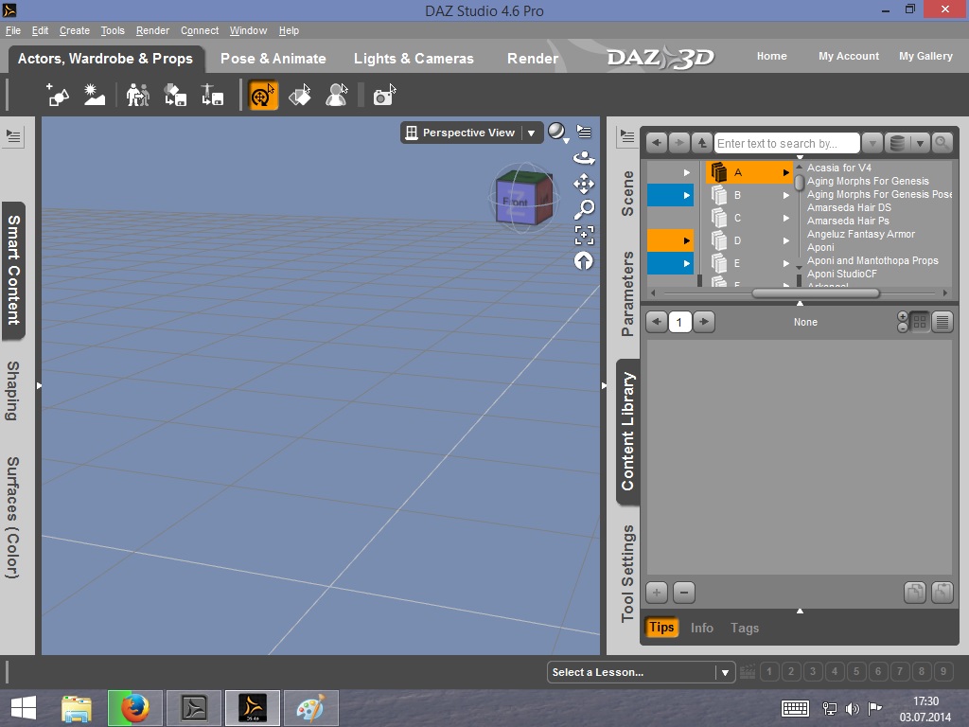Open the search history dropdown arrow
The image size is (969, 727).
[872, 144]
